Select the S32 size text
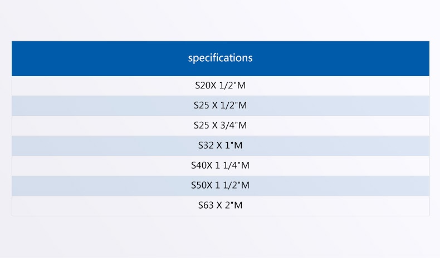Screen dimensions: 440x258 tap(206, 145)
